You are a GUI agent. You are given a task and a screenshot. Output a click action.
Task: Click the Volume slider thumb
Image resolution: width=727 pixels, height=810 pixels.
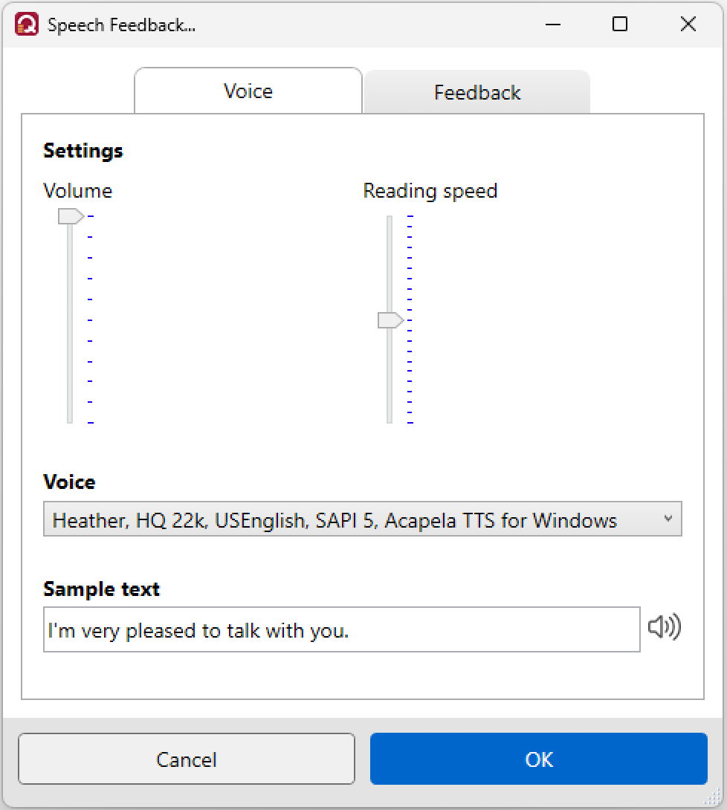click(x=71, y=216)
